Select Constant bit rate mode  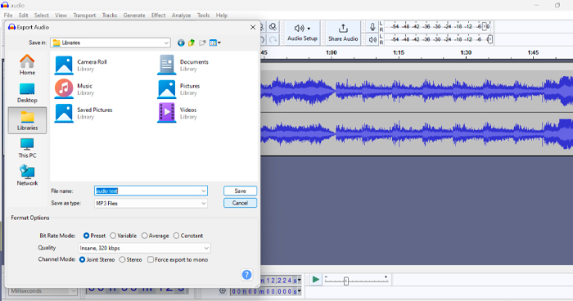[x=177, y=236]
